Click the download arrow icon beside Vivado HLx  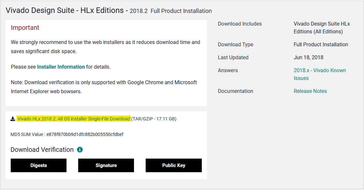13,119
